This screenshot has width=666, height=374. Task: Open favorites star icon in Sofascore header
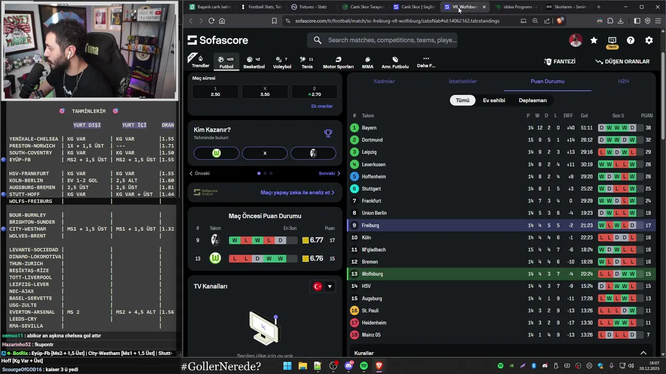click(594, 41)
